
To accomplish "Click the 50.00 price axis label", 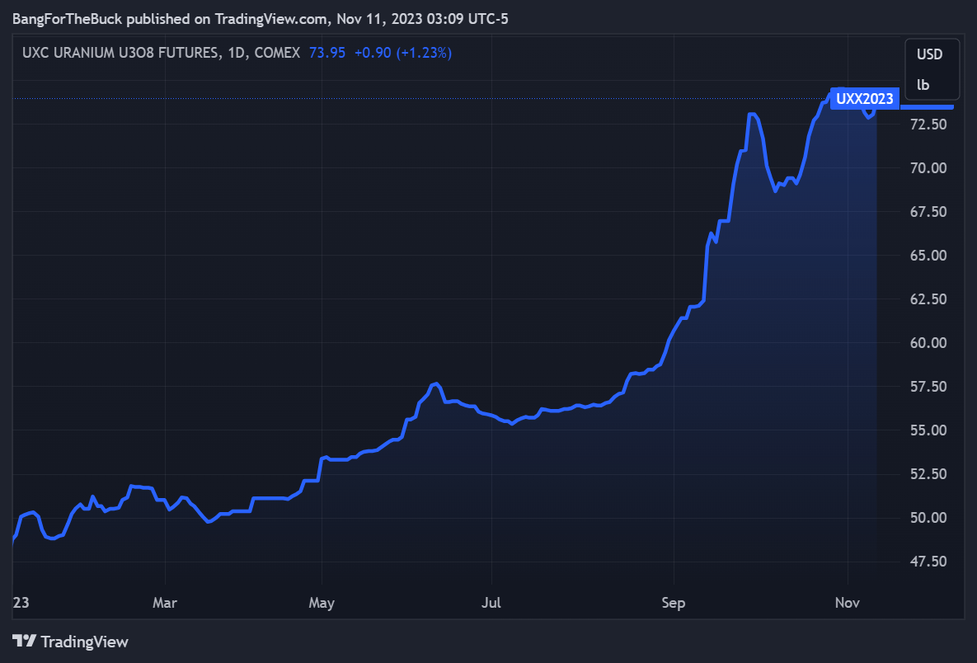I will [929, 518].
